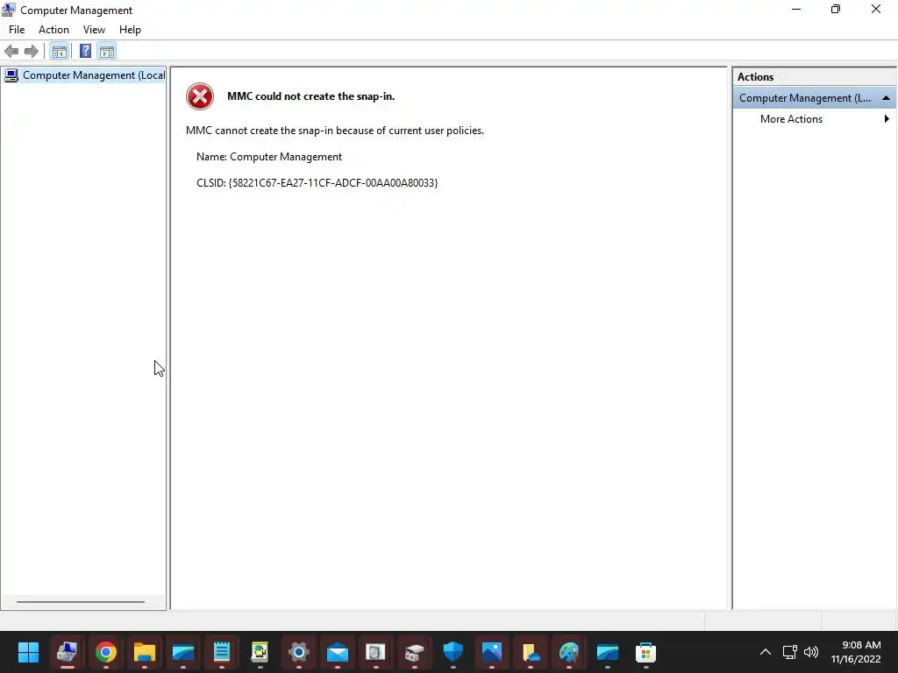Open the Settings gear taskbar icon
898x673 pixels.
(298, 652)
